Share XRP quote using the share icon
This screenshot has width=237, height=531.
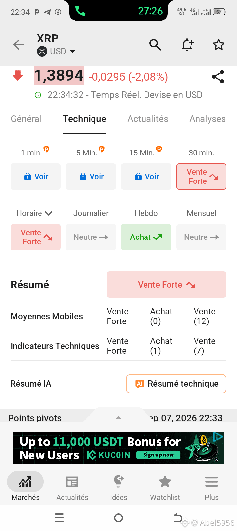click(x=218, y=77)
